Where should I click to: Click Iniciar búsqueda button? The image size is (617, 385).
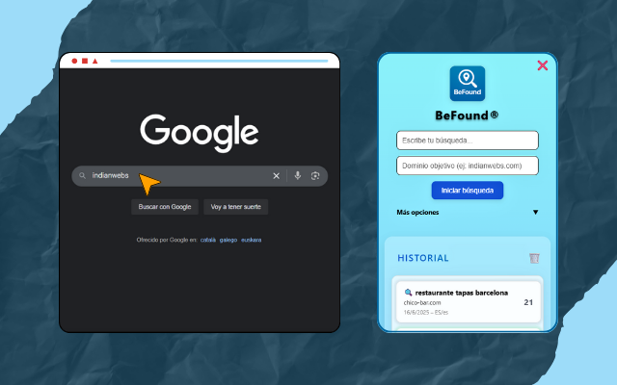pyautogui.click(x=467, y=191)
